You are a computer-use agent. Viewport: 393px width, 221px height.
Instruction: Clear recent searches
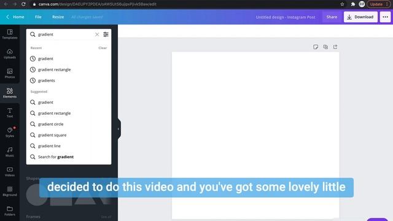pyautogui.click(x=103, y=48)
